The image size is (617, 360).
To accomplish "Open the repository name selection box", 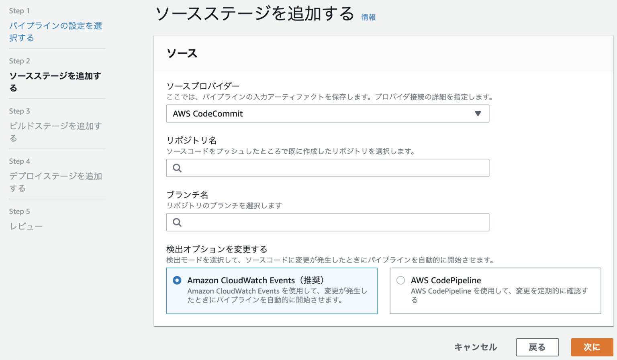I will (328, 168).
